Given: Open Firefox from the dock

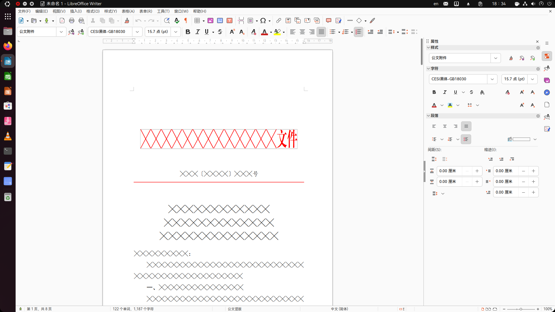Looking at the screenshot, I should tap(8, 46).
